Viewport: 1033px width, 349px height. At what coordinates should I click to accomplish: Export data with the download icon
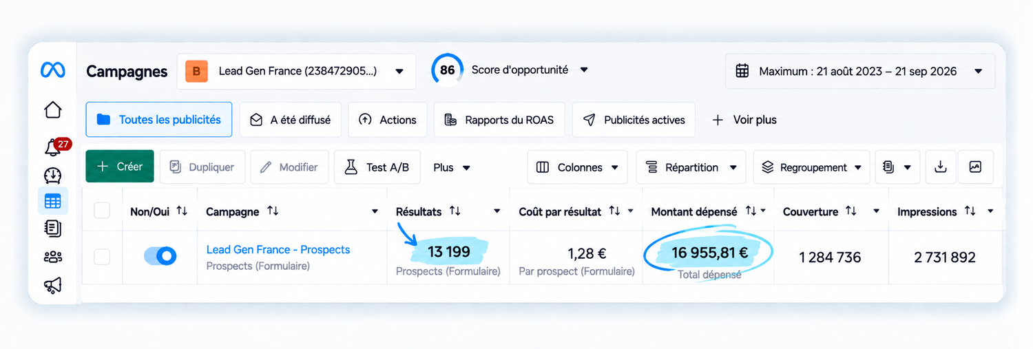pyautogui.click(x=940, y=167)
